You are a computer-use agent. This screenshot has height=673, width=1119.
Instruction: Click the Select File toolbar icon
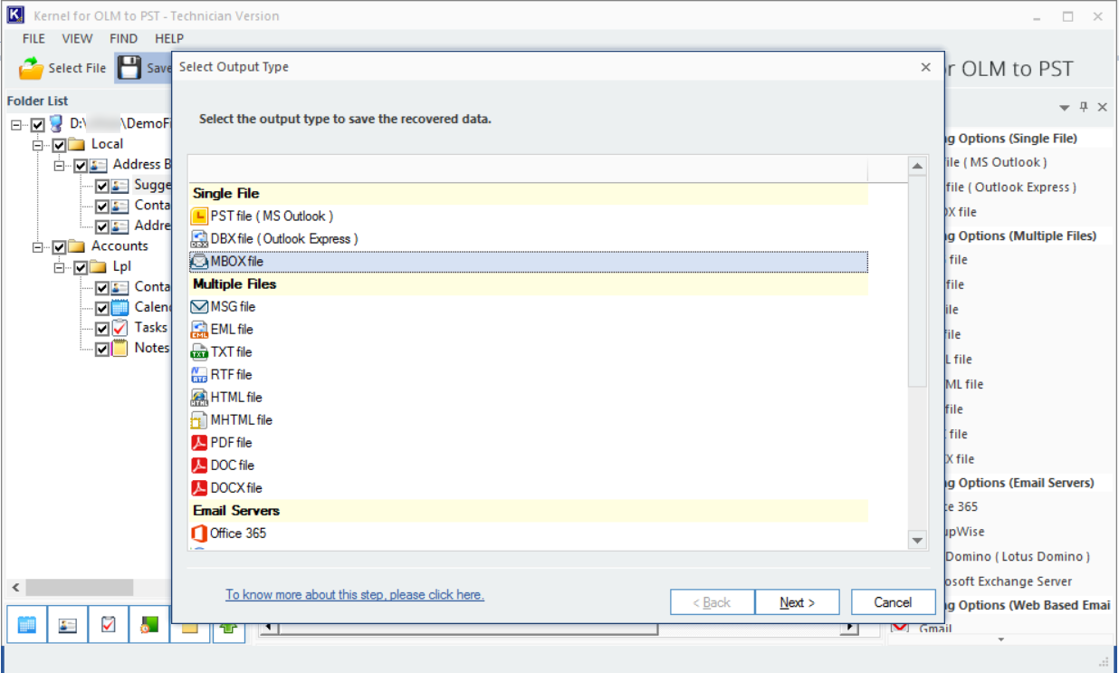click(x=31, y=68)
